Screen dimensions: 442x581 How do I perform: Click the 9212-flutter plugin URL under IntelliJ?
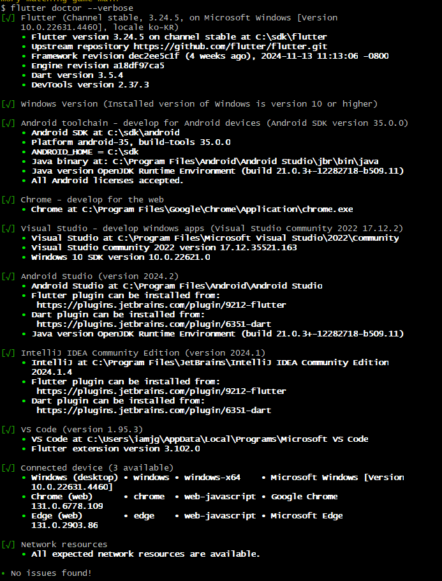pyautogui.click(x=161, y=391)
